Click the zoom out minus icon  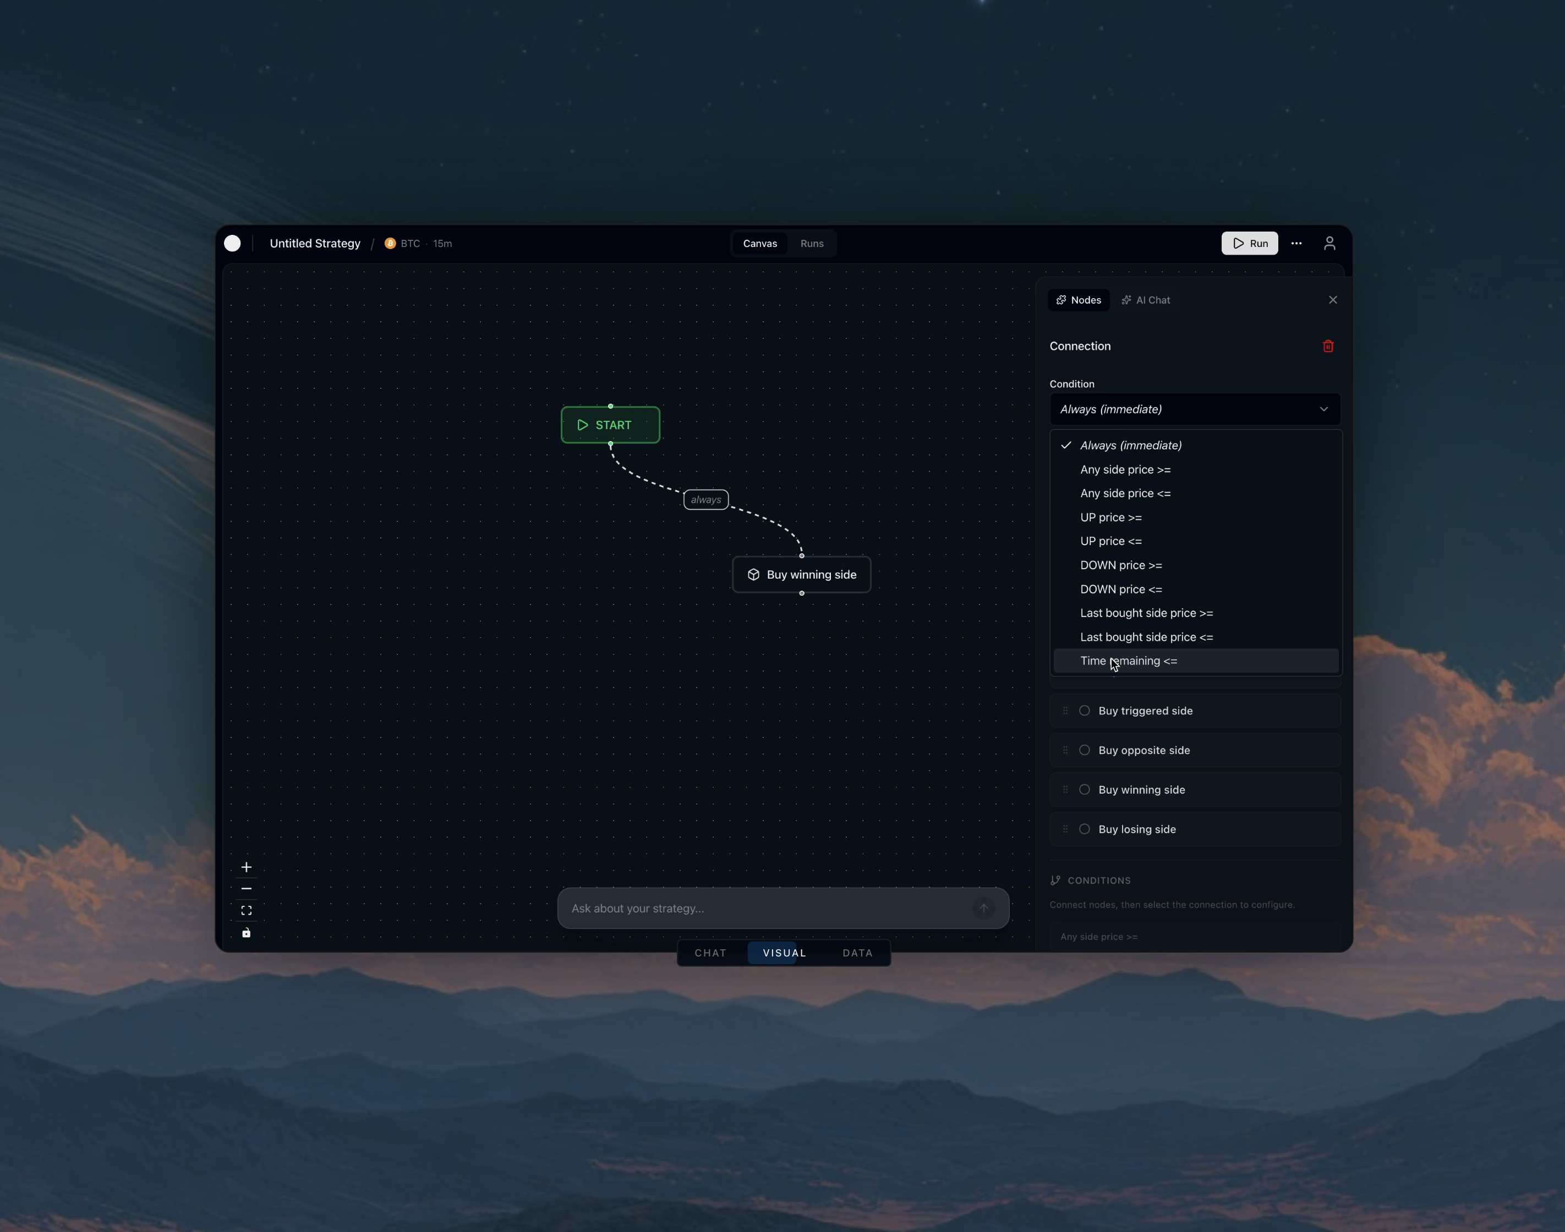pos(246,889)
